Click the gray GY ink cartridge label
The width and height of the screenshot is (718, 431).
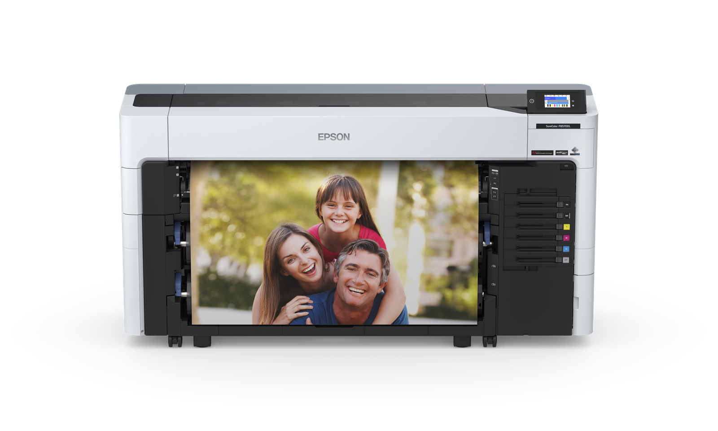coord(566,259)
